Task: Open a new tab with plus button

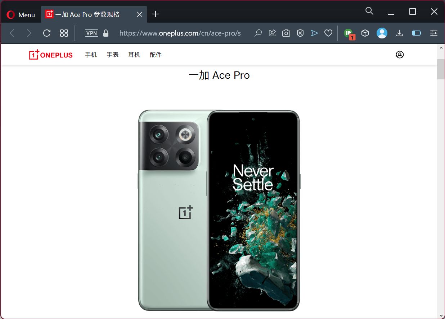Action: point(156,14)
